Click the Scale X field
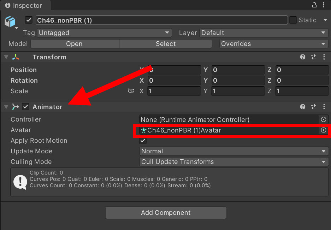This screenshot has width=331, height=230. coord(174,91)
